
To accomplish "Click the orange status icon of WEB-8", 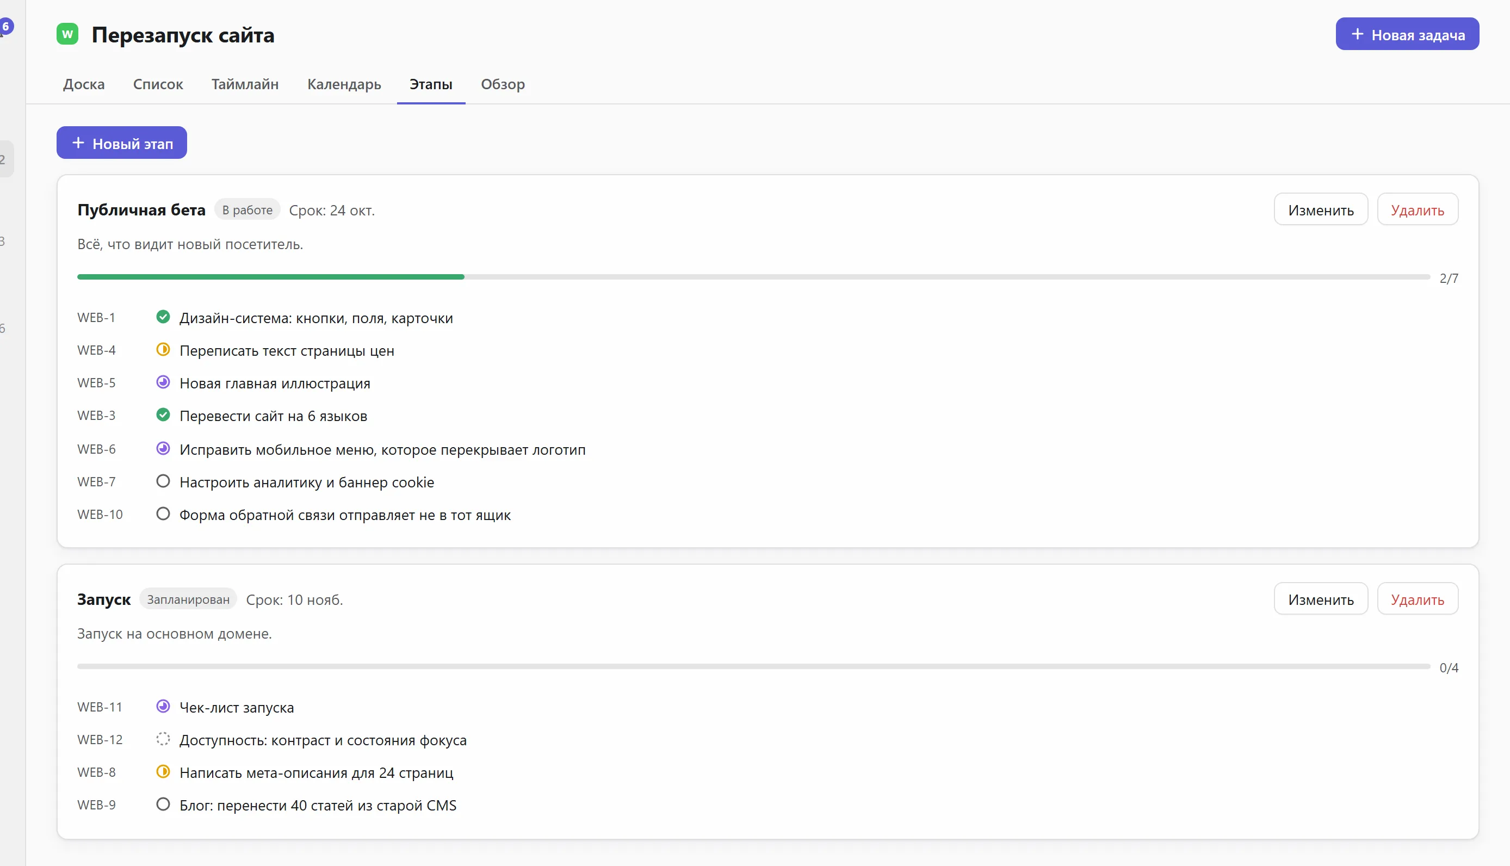I will tap(163, 772).
